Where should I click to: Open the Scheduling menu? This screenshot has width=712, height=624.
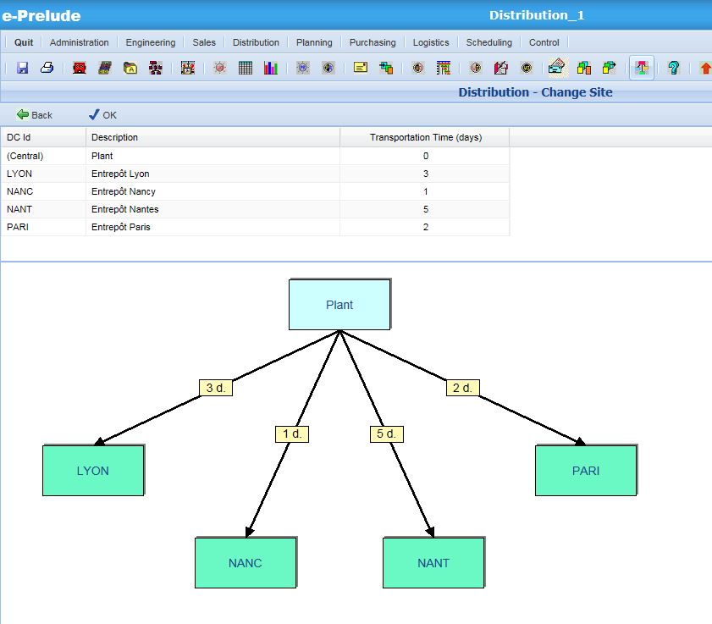[488, 42]
